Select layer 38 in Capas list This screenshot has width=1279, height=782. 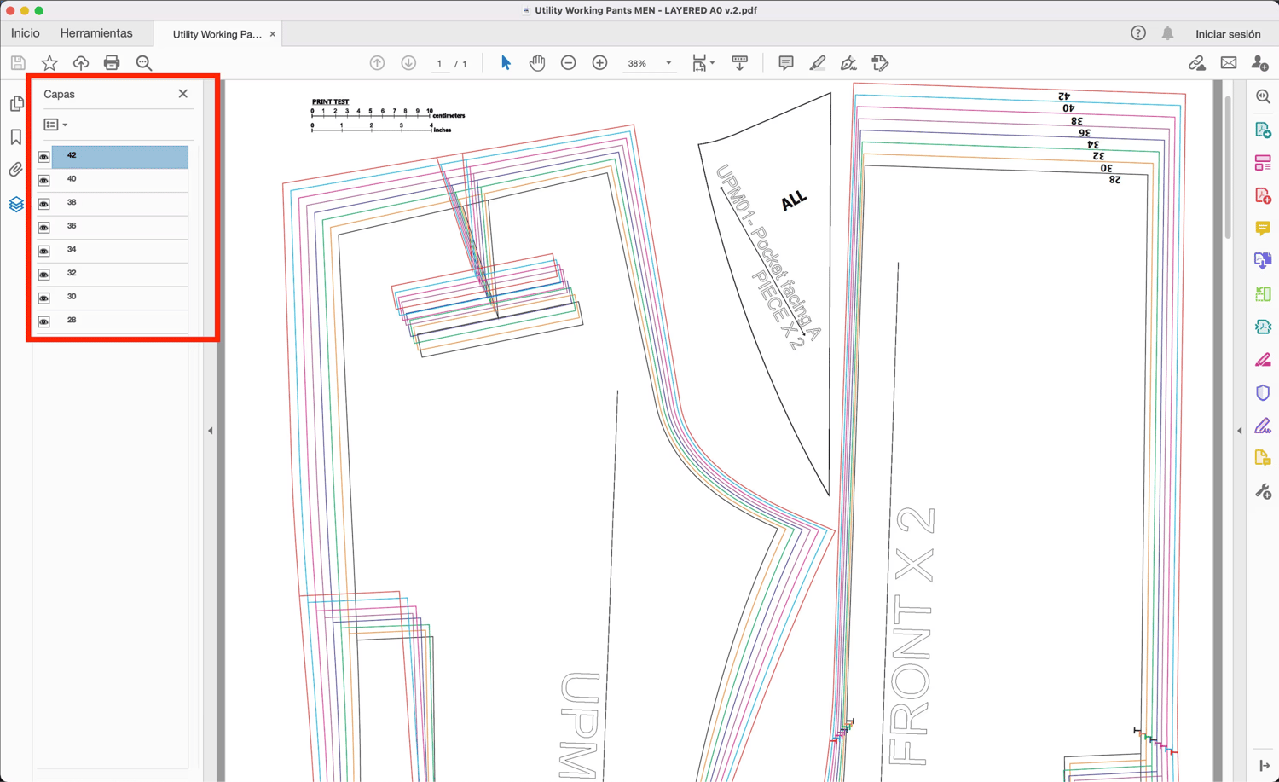120,204
